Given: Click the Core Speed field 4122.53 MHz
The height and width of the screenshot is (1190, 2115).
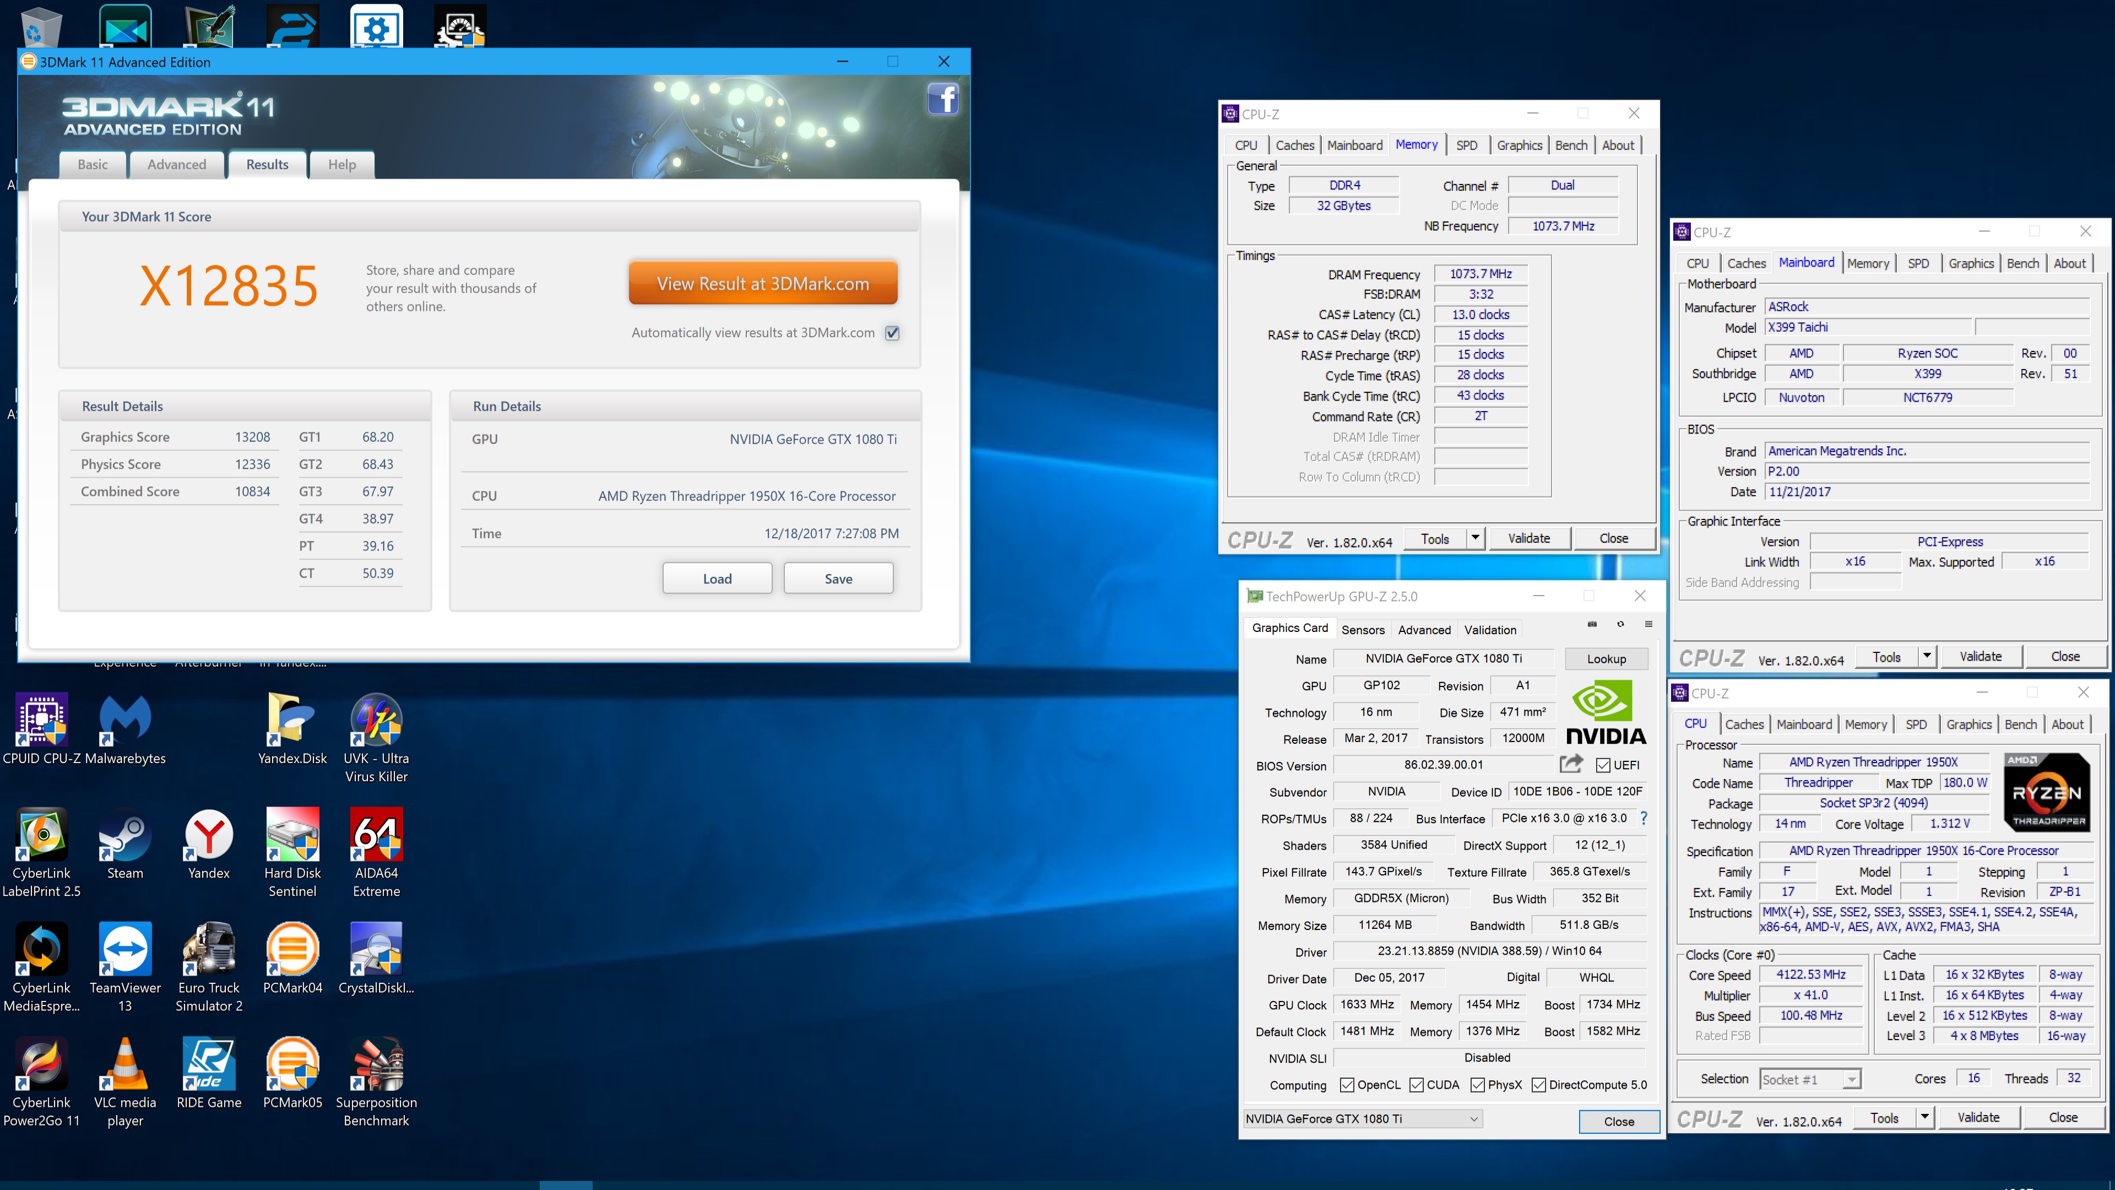Looking at the screenshot, I should (1810, 975).
